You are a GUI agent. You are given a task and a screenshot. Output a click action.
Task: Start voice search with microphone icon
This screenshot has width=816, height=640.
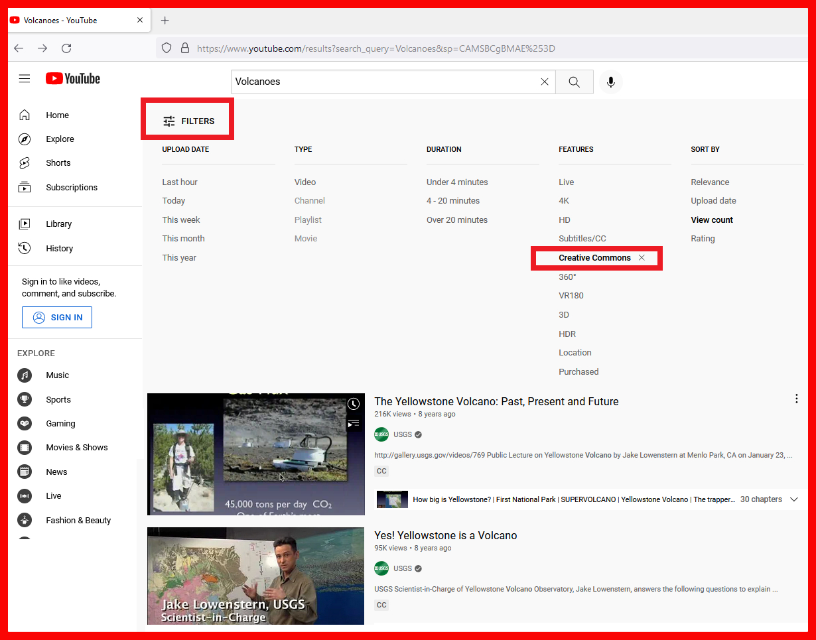coord(610,82)
